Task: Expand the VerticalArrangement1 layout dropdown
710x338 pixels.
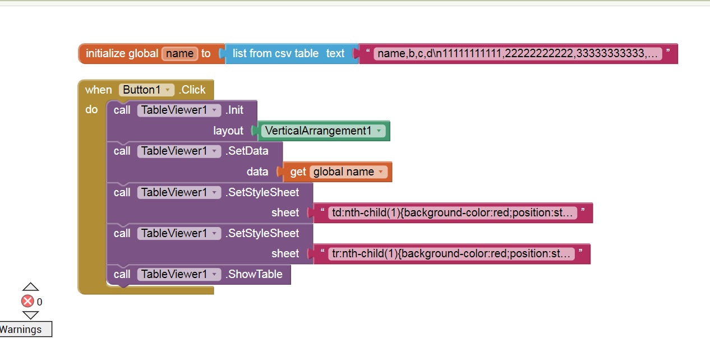Action: [380, 131]
